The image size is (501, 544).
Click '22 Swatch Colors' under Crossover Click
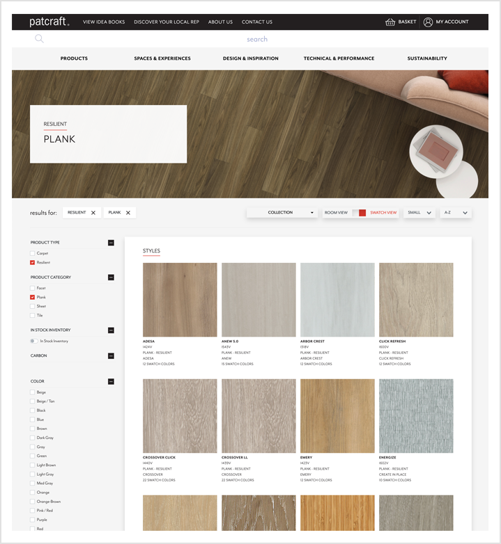coord(159,480)
